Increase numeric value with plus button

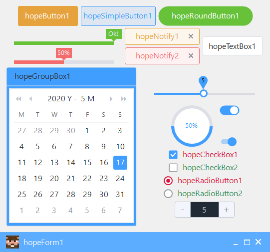226,210
